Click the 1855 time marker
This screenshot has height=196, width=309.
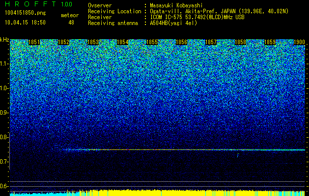(x=152, y=42)
